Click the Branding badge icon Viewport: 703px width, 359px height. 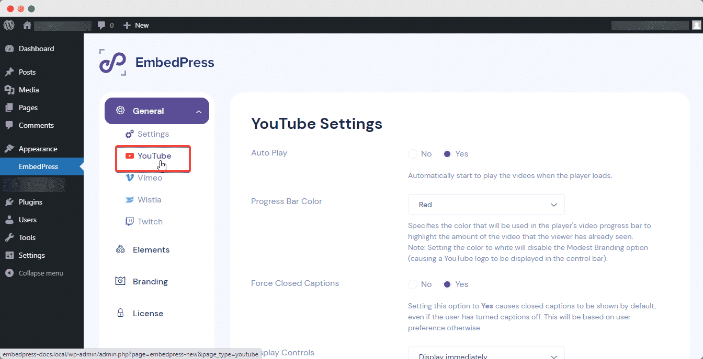click(x=120, y=281)
